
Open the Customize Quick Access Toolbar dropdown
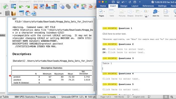tap(140, 2)
